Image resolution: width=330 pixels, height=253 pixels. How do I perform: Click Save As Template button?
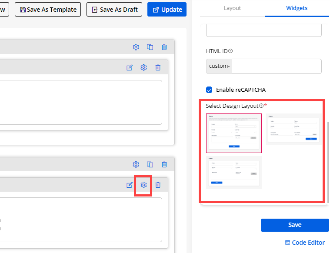(48, 10)
